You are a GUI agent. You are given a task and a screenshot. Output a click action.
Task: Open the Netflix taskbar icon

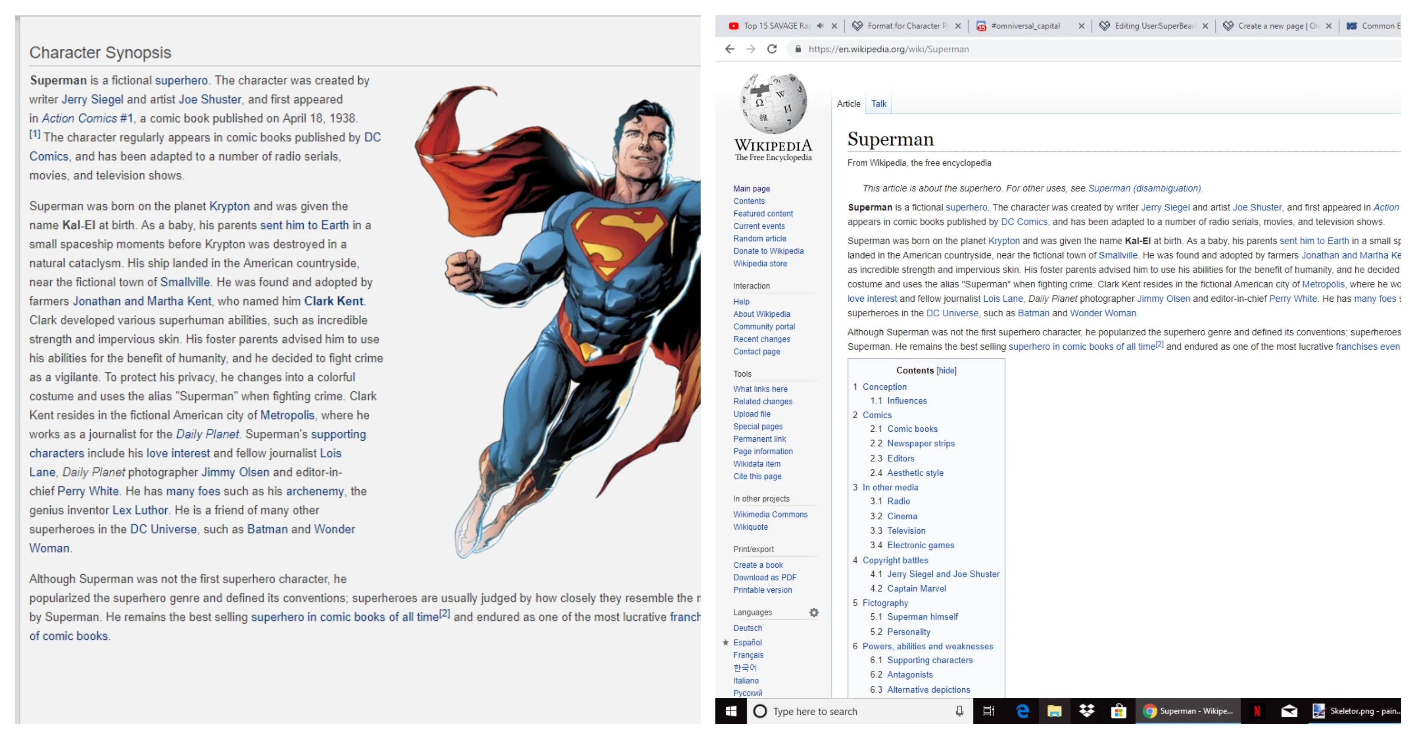pos(1257,711)
